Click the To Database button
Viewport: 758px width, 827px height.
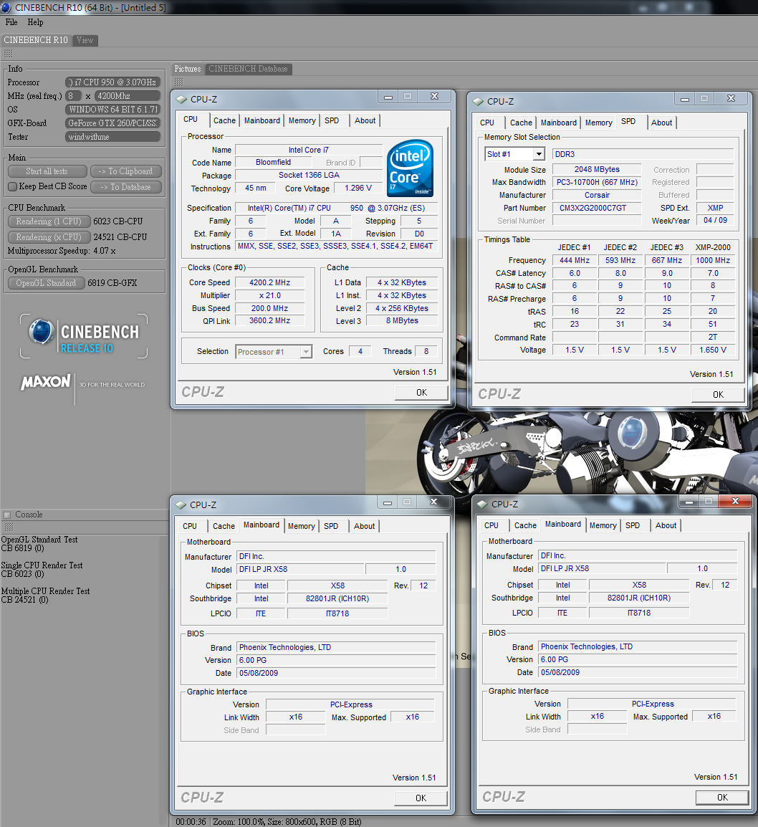tap(126, 187)
